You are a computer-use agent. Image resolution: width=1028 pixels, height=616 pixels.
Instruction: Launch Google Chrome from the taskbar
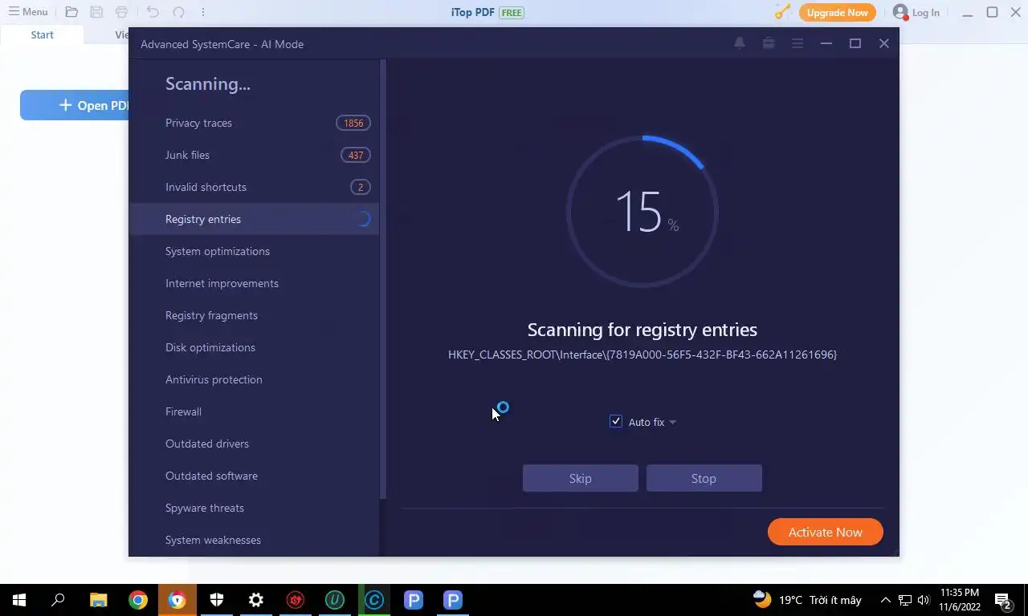[138, 600]
